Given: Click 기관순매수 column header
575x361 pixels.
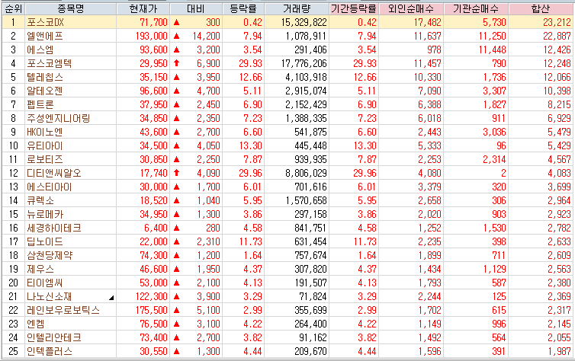Looking at the screenshot, I should pyautogui.click(x=476, y=8).
